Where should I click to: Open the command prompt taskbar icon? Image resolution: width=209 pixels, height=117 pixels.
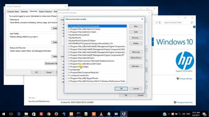(79, 114)
